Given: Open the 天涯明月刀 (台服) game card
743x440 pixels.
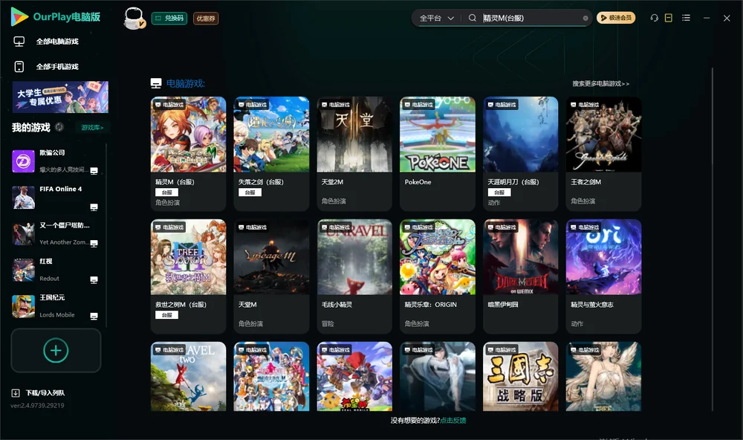Looking at the screenshot, I should click(x=521, y=154).
